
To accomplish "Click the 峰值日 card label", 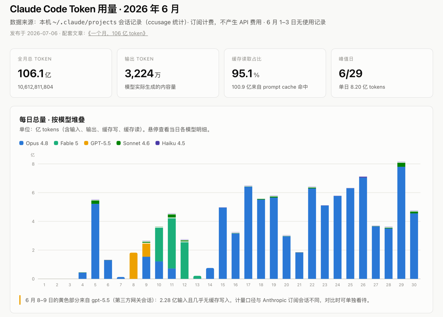I will (x=346, y=59).
